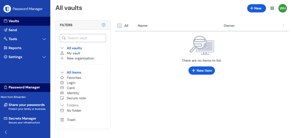
Task: Collapse the sidebar with left chevron
Action: tap(6, 132)
